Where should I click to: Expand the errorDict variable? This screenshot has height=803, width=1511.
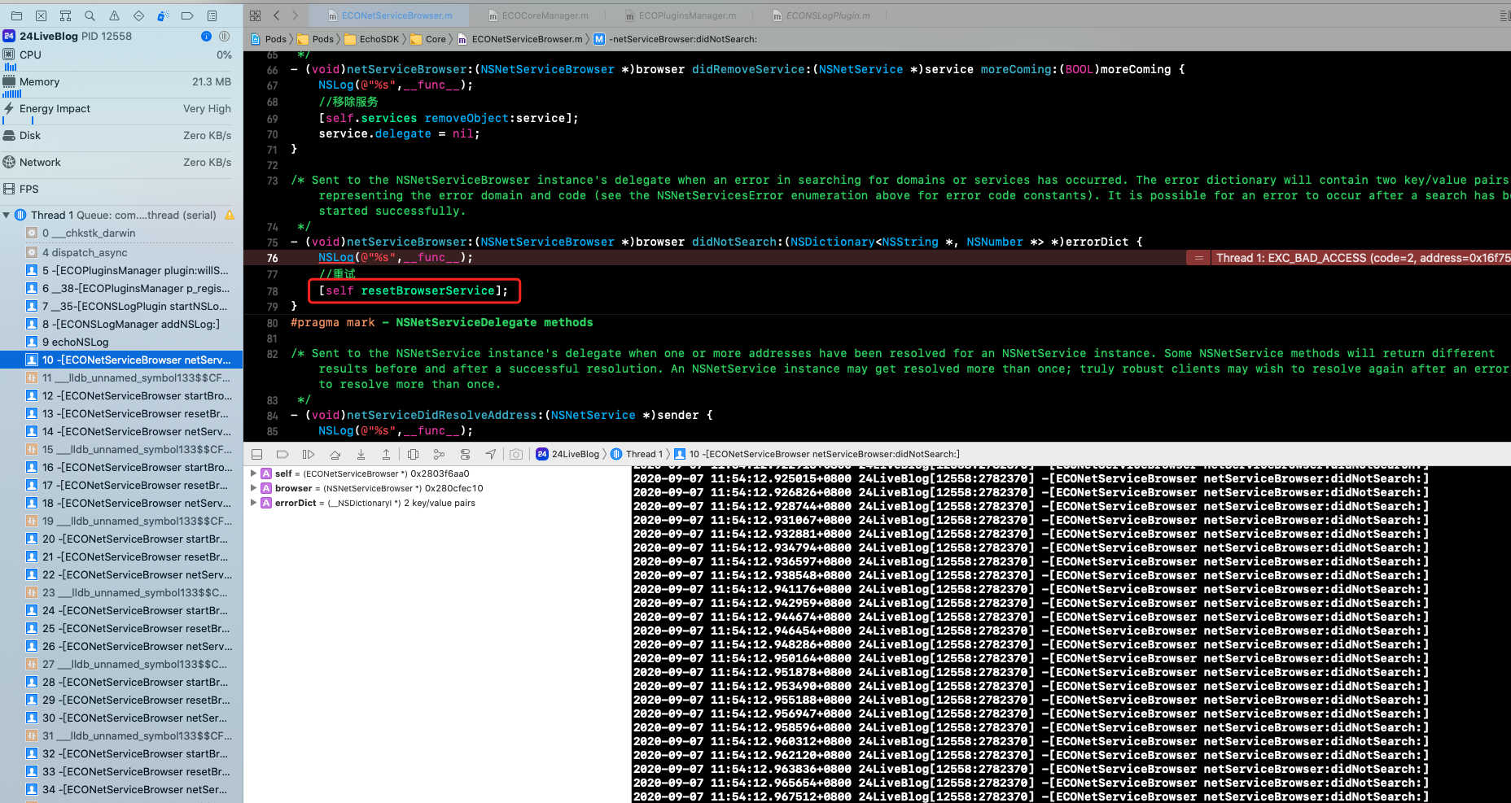pos(253,503)
